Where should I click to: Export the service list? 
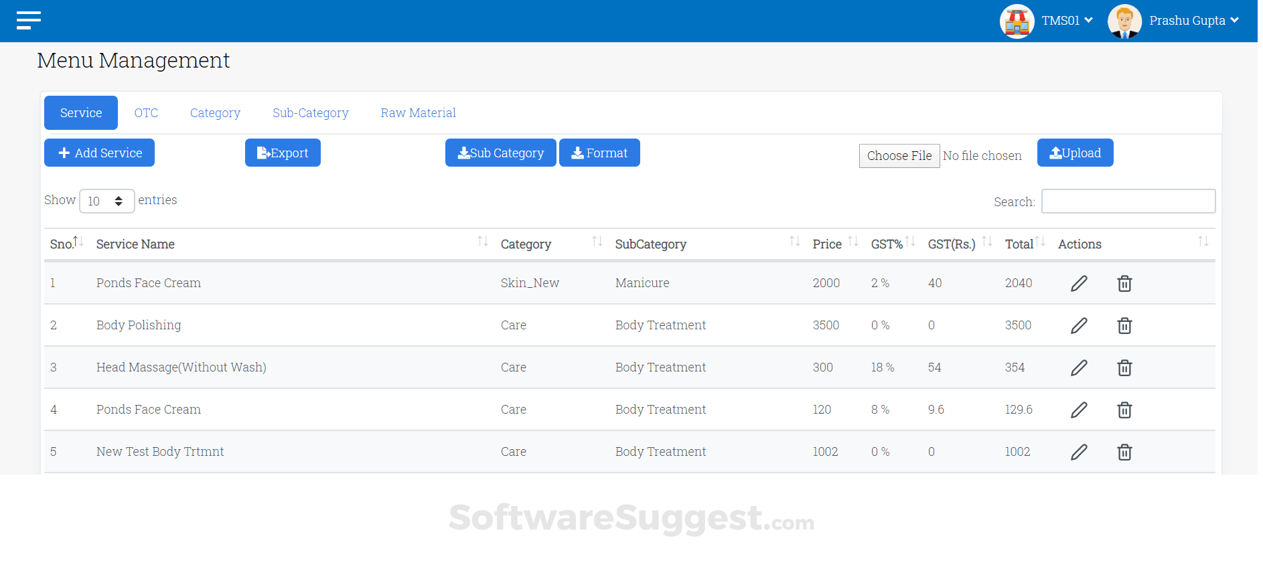click(x=283, y=153)
